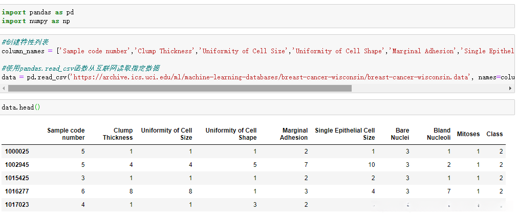Click the import numpy as np line
The image size is (517, 217).
point(36,21)
